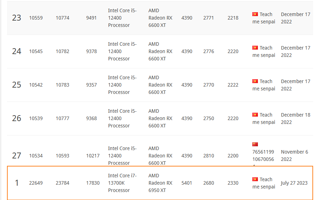
Task: Click Intel Core i5-12400 Processor in rank 24 row
Action: click(x=122, y=51)
